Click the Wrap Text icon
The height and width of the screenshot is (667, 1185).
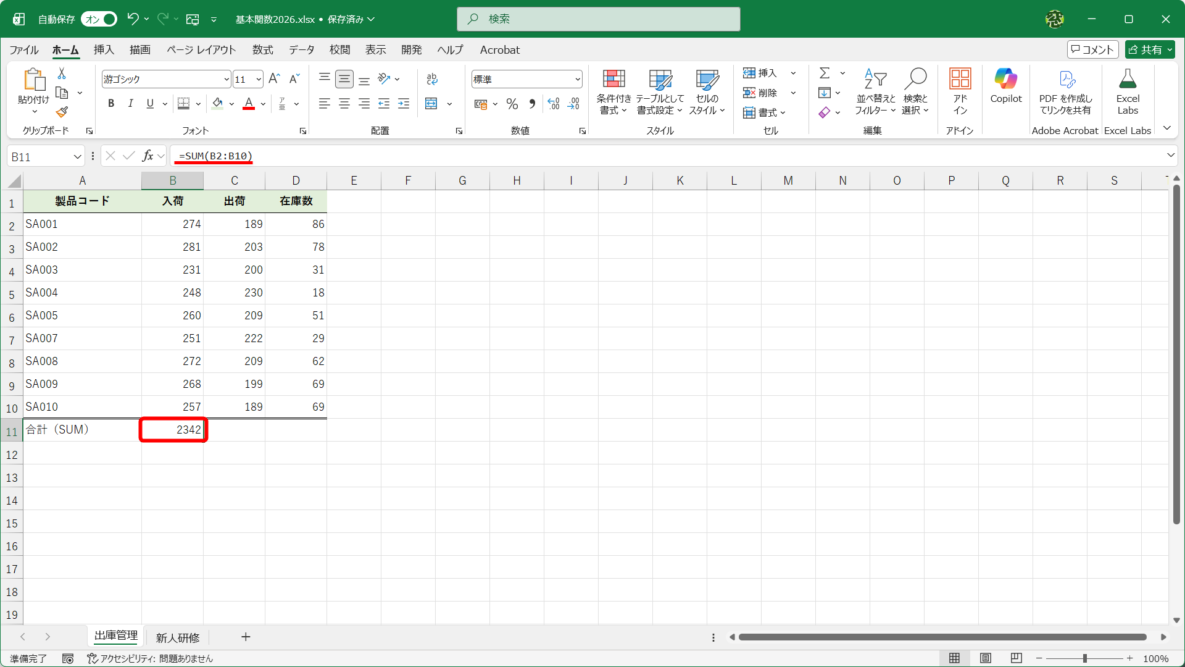431,78
